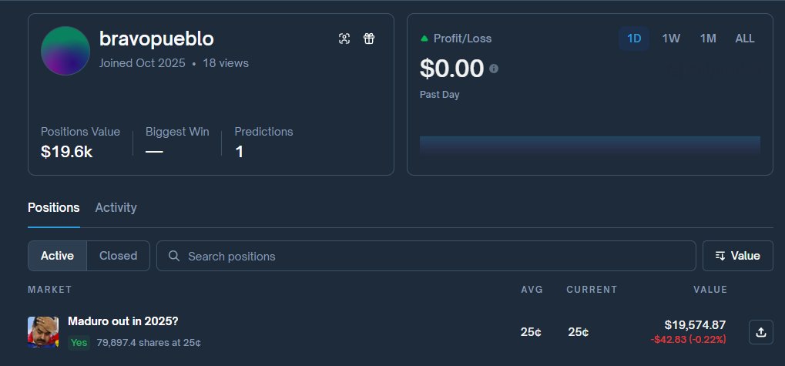This screenshot has width=785, height=366.
Task: Click the green Profit/Loss triangle icon
Action: tap(424, 39)
